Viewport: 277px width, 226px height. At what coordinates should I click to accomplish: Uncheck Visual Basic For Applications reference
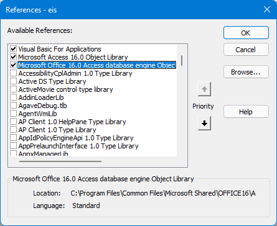point(14,49)
